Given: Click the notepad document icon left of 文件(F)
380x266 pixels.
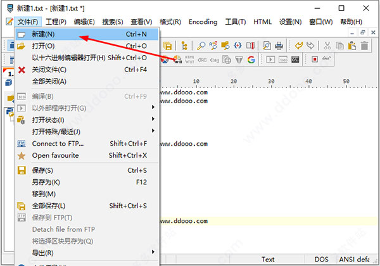Looking at the screenshot, I should coord(9,22).
